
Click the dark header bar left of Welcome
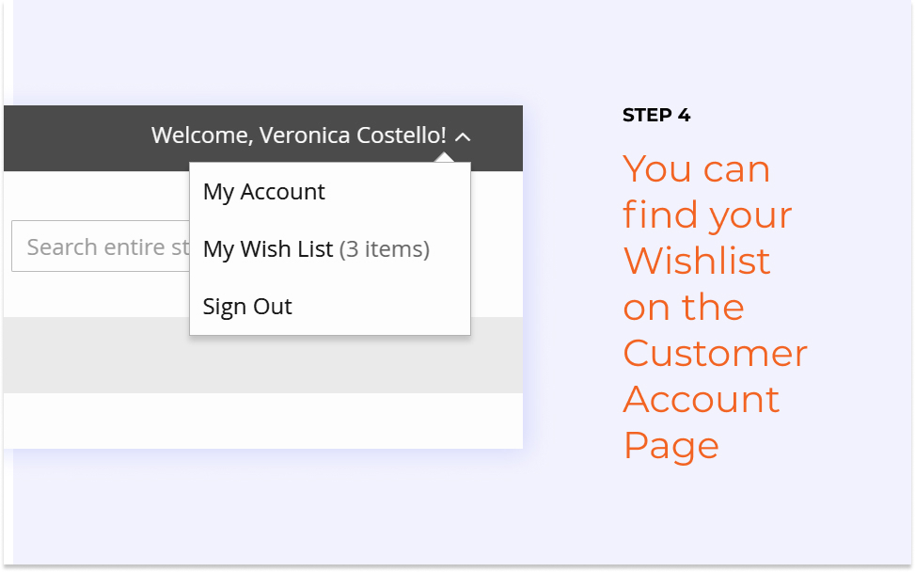tap(76, 137)
